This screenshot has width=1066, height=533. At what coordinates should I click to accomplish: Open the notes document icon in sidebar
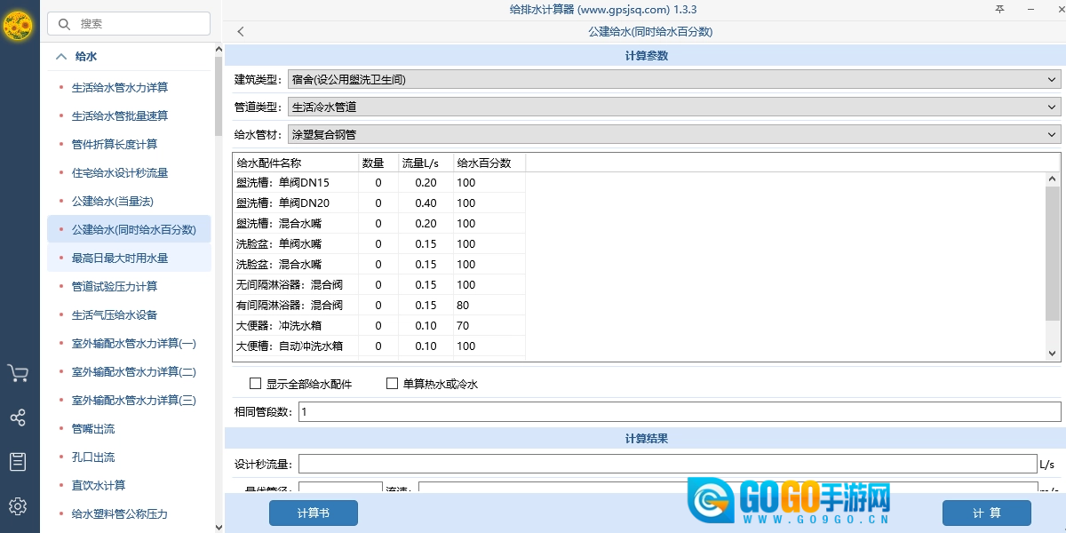[18, 462]
